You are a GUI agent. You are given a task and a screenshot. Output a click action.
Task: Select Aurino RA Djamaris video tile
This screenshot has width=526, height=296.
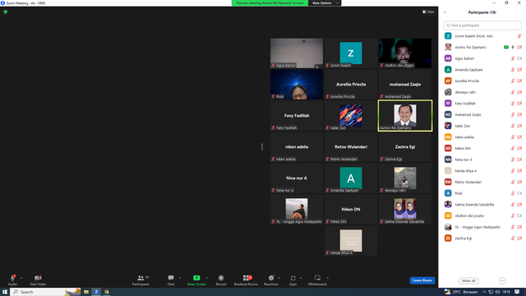click(x=405, y=115)
